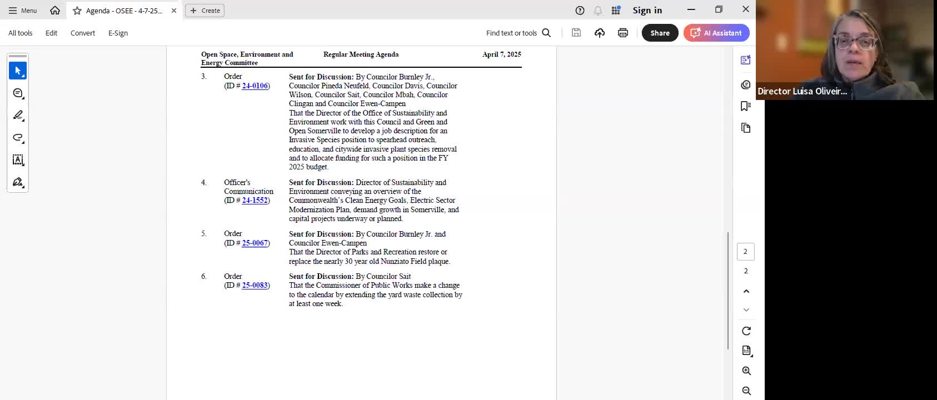Viewport: 937px width, 400px height.
Task: Open link ID 25-0083
Action: coord(255,285)
